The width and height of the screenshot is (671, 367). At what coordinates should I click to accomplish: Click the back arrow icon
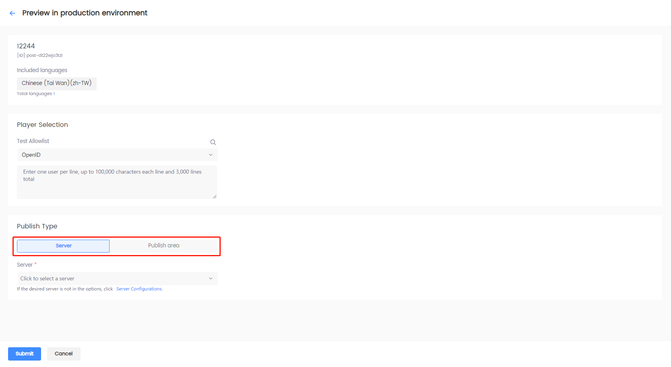12,13
